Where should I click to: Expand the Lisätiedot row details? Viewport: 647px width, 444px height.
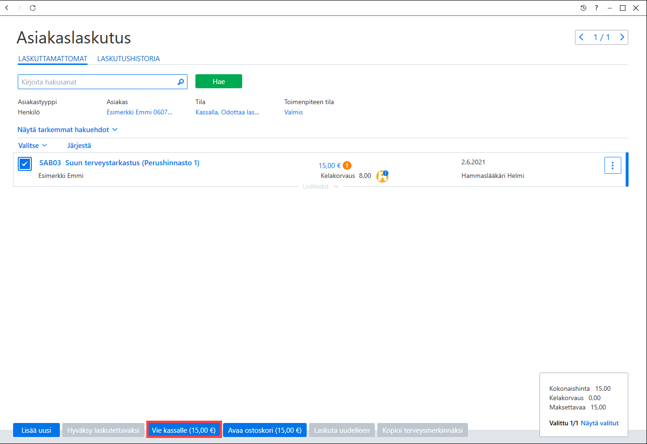(321, 186)
